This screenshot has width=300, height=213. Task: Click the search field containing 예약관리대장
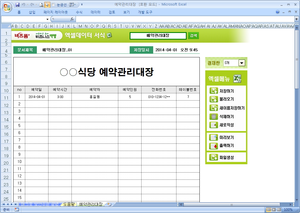click(158, 36)
